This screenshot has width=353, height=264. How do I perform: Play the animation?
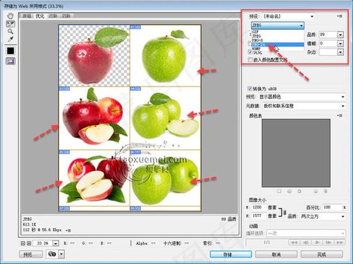click(x=317, y=242)
